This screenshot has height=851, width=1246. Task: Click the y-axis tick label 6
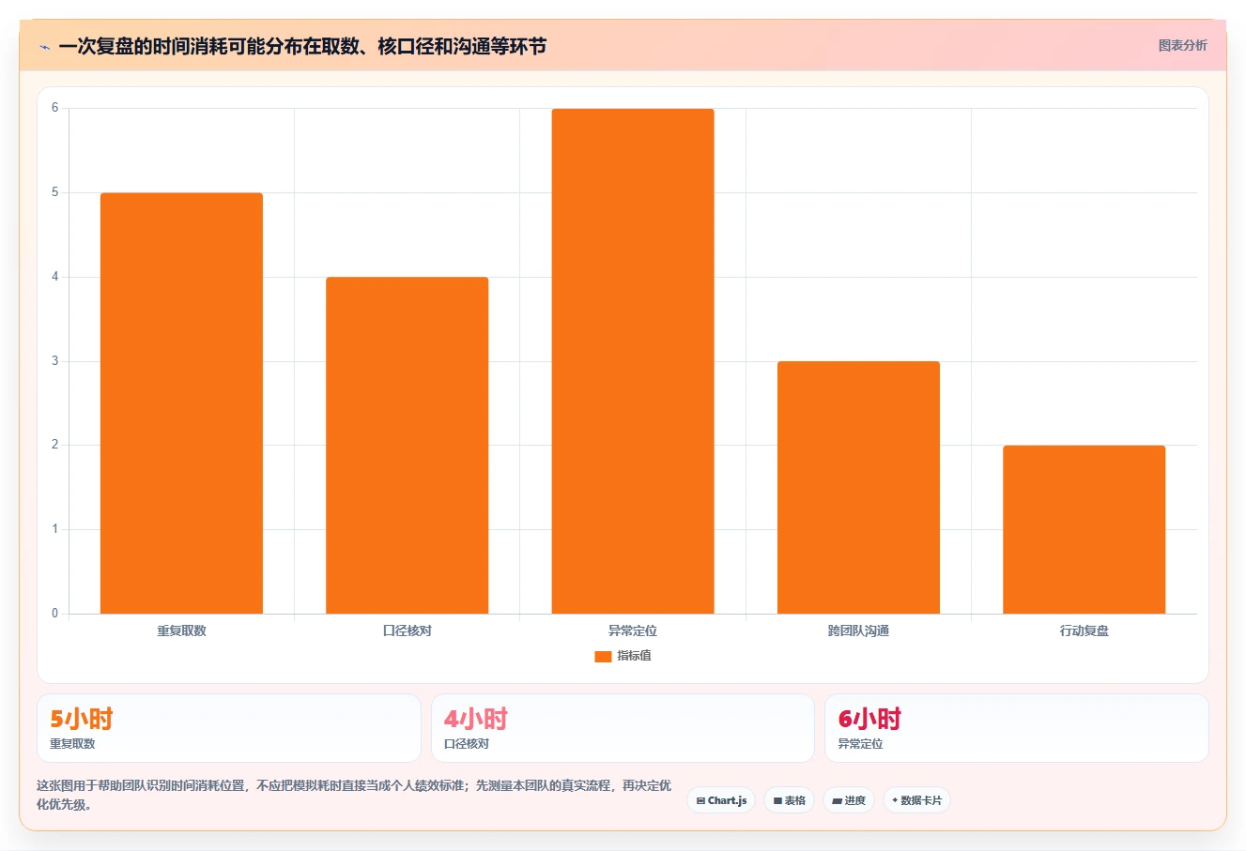point(54,108)
